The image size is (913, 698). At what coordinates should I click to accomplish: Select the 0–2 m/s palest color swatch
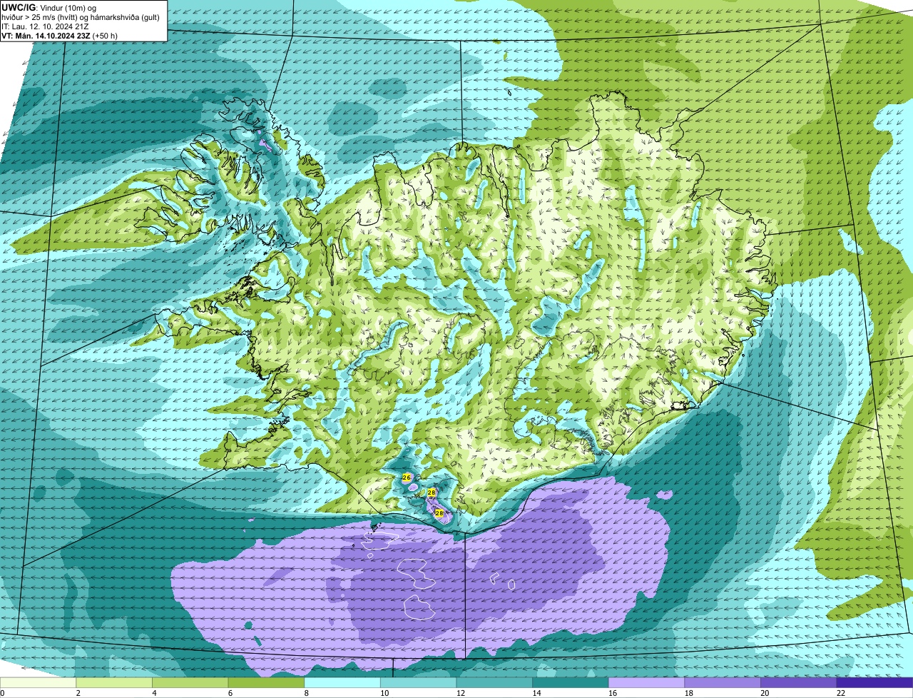click(x=38, y=682)
